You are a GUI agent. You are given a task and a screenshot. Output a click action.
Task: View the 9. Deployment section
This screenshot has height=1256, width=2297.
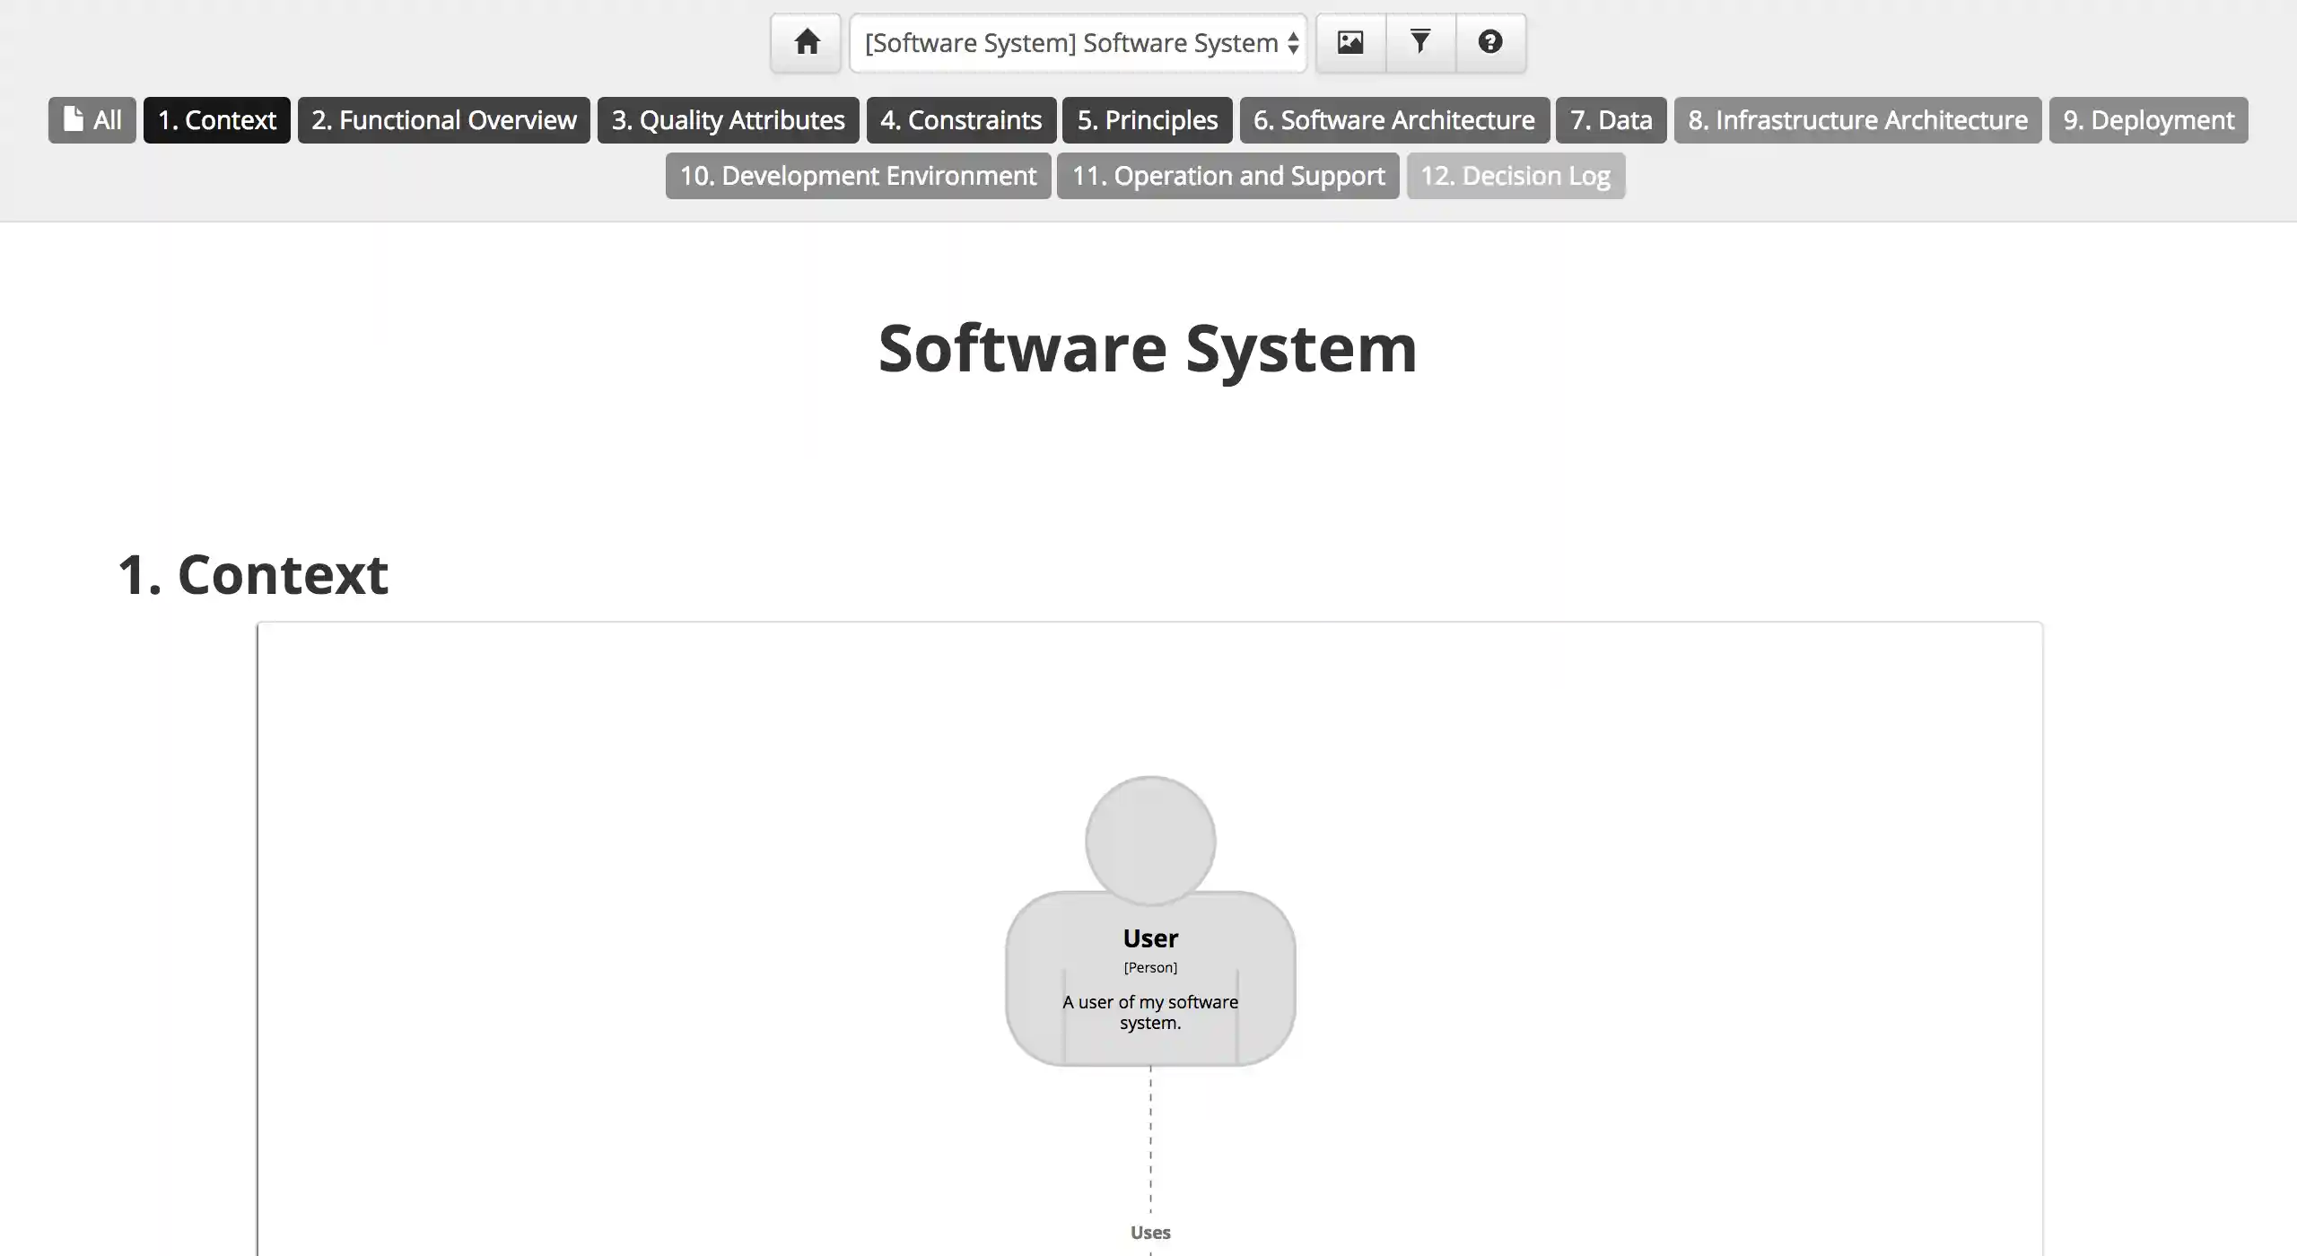point(2148,119)
